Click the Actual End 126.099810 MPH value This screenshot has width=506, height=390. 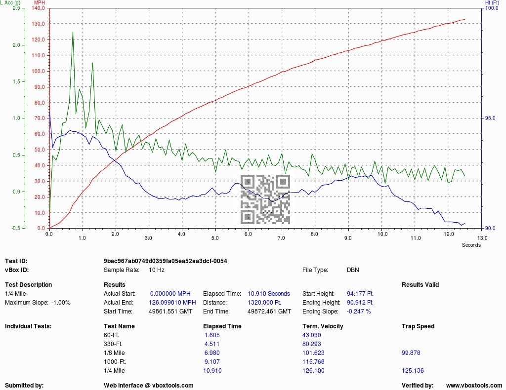[172, 303]
